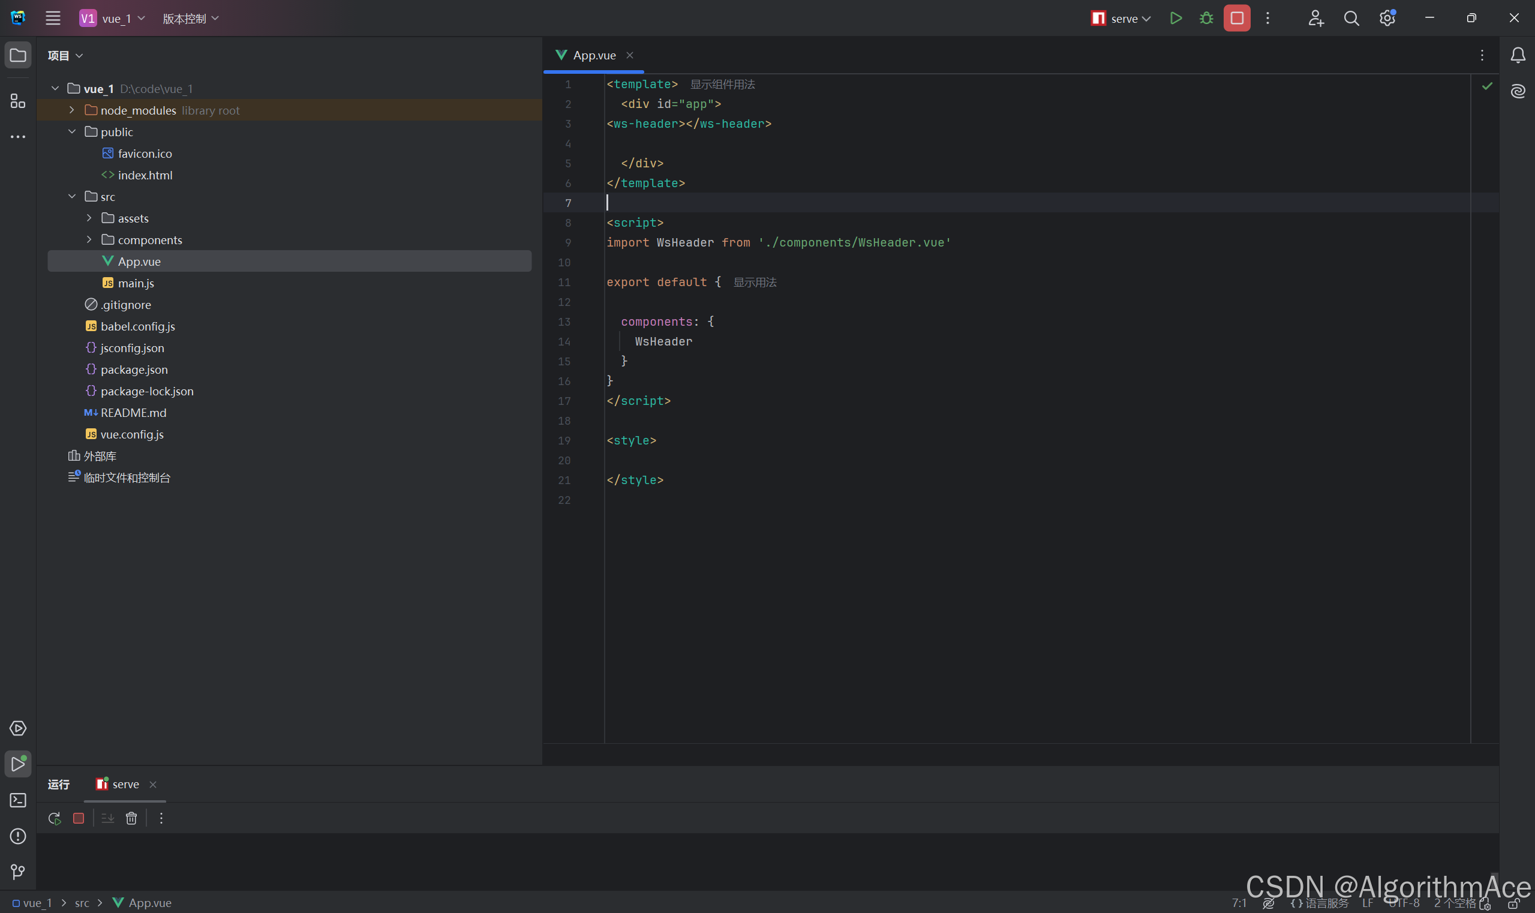
Task: Open the Terminal tool window
Action: click(x=18, y=800)
